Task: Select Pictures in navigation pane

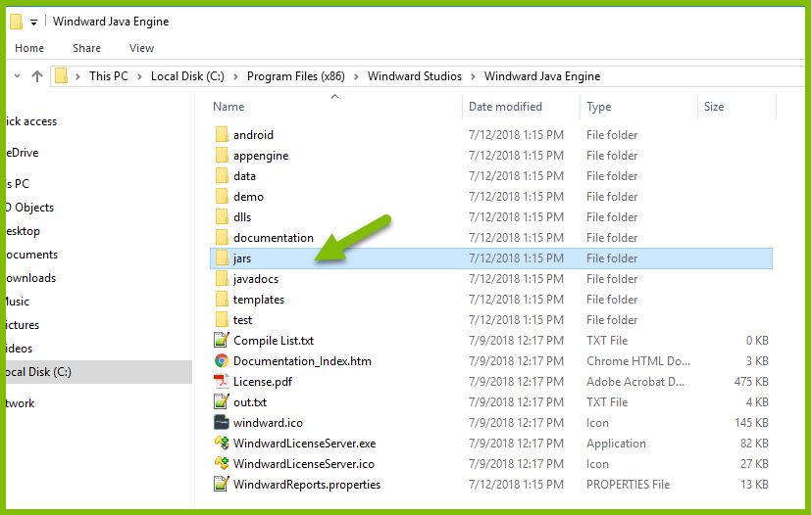Action: [23, 325]
